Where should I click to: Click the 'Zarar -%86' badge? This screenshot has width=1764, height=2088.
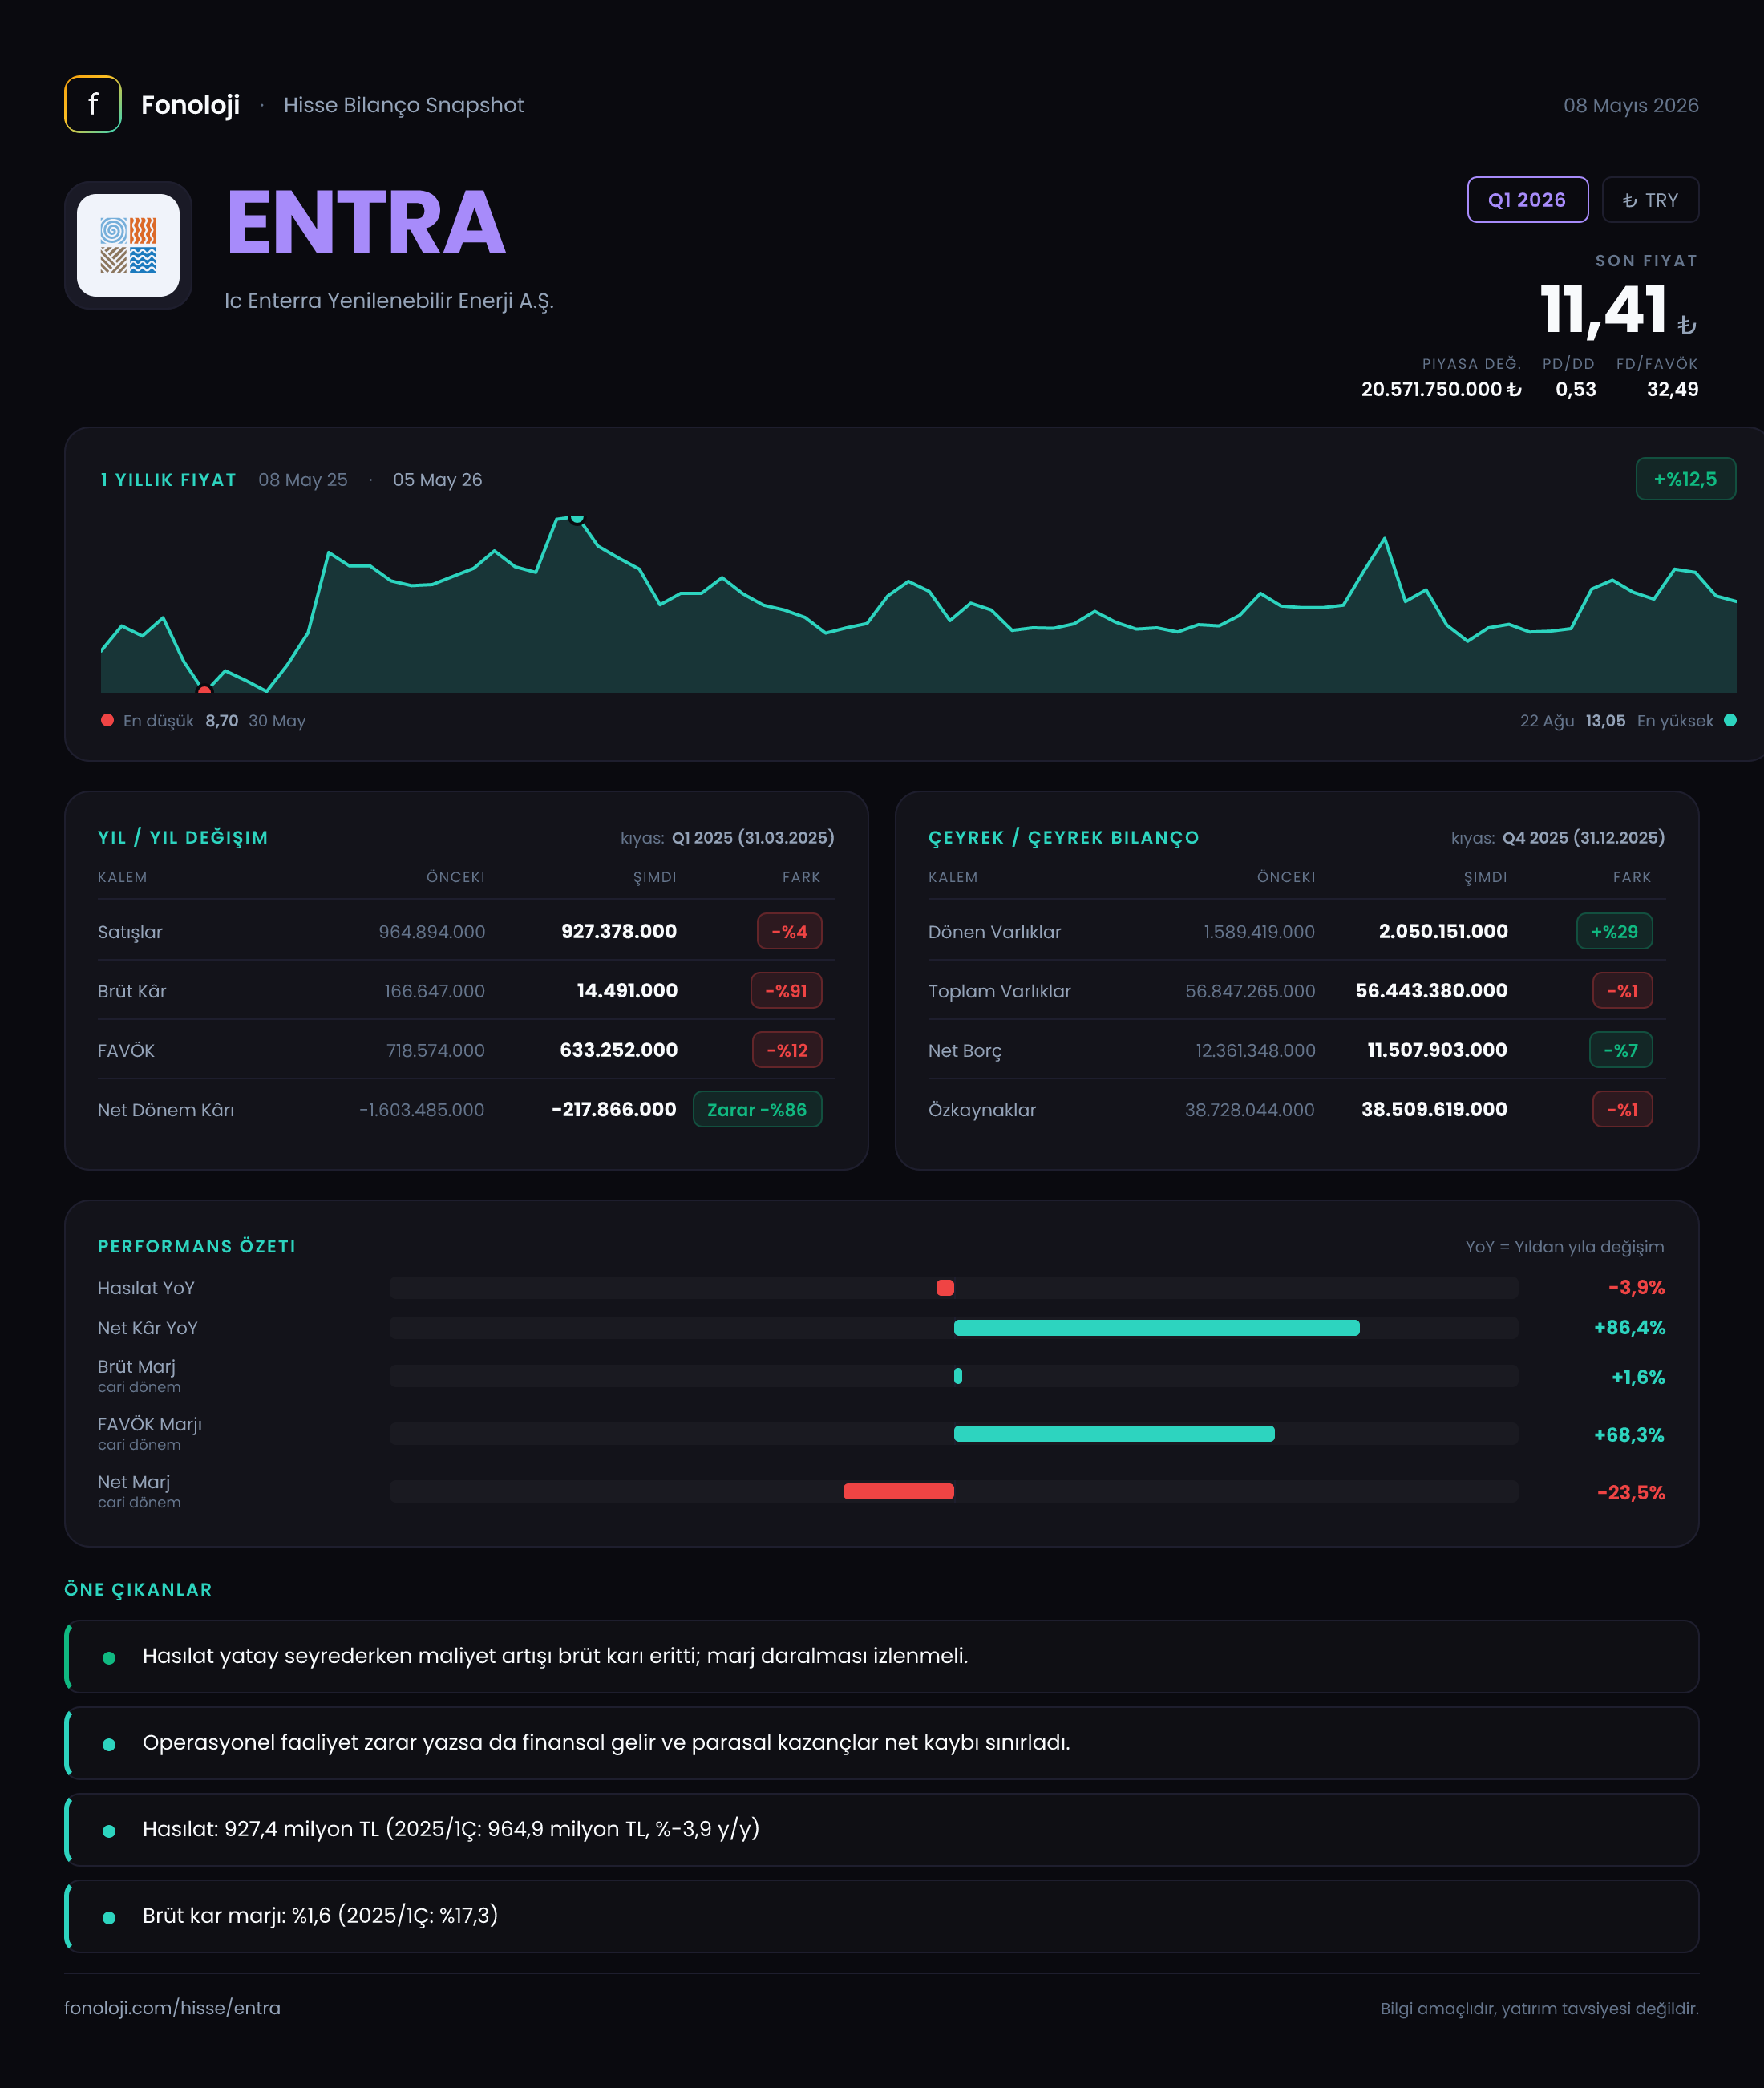[x=757, y=1109]
